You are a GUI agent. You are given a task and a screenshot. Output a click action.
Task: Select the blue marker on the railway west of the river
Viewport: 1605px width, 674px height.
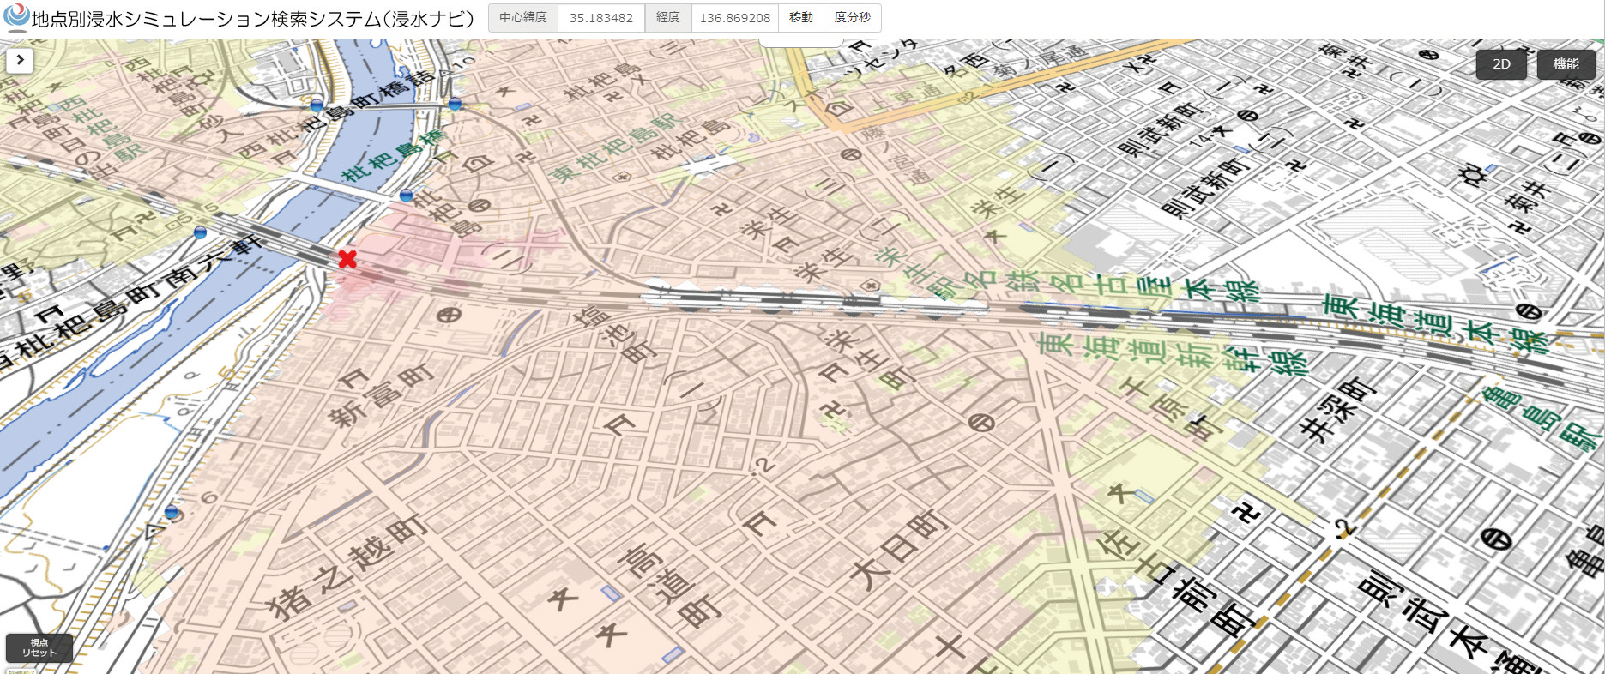pos(200,232)
